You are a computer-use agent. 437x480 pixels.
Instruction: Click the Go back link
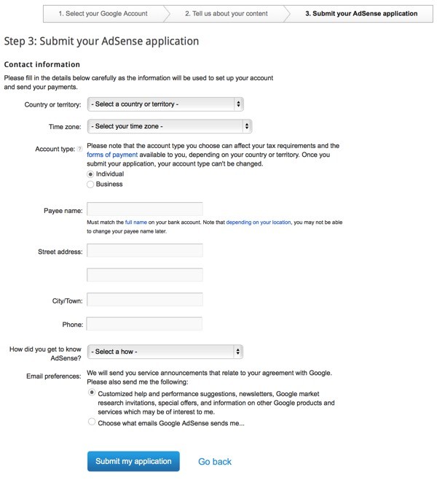click(x=215, y=462)
